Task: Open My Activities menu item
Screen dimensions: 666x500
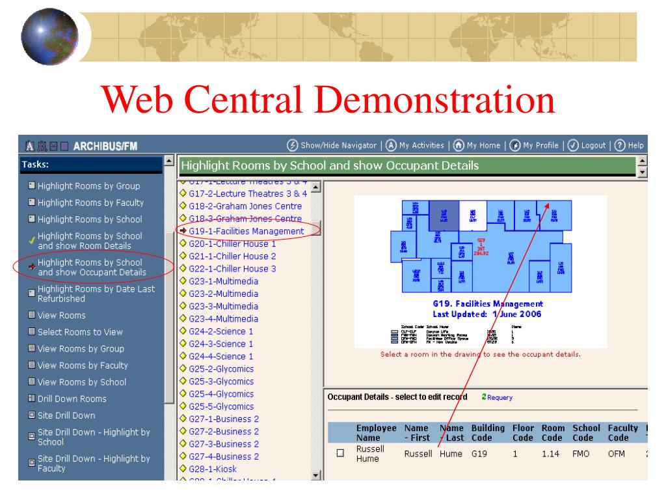Action: click(x=421, y=145)
